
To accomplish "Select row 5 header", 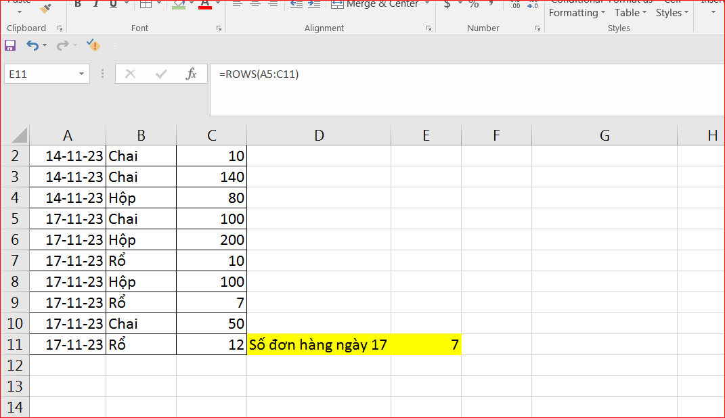I will point(15,219).
